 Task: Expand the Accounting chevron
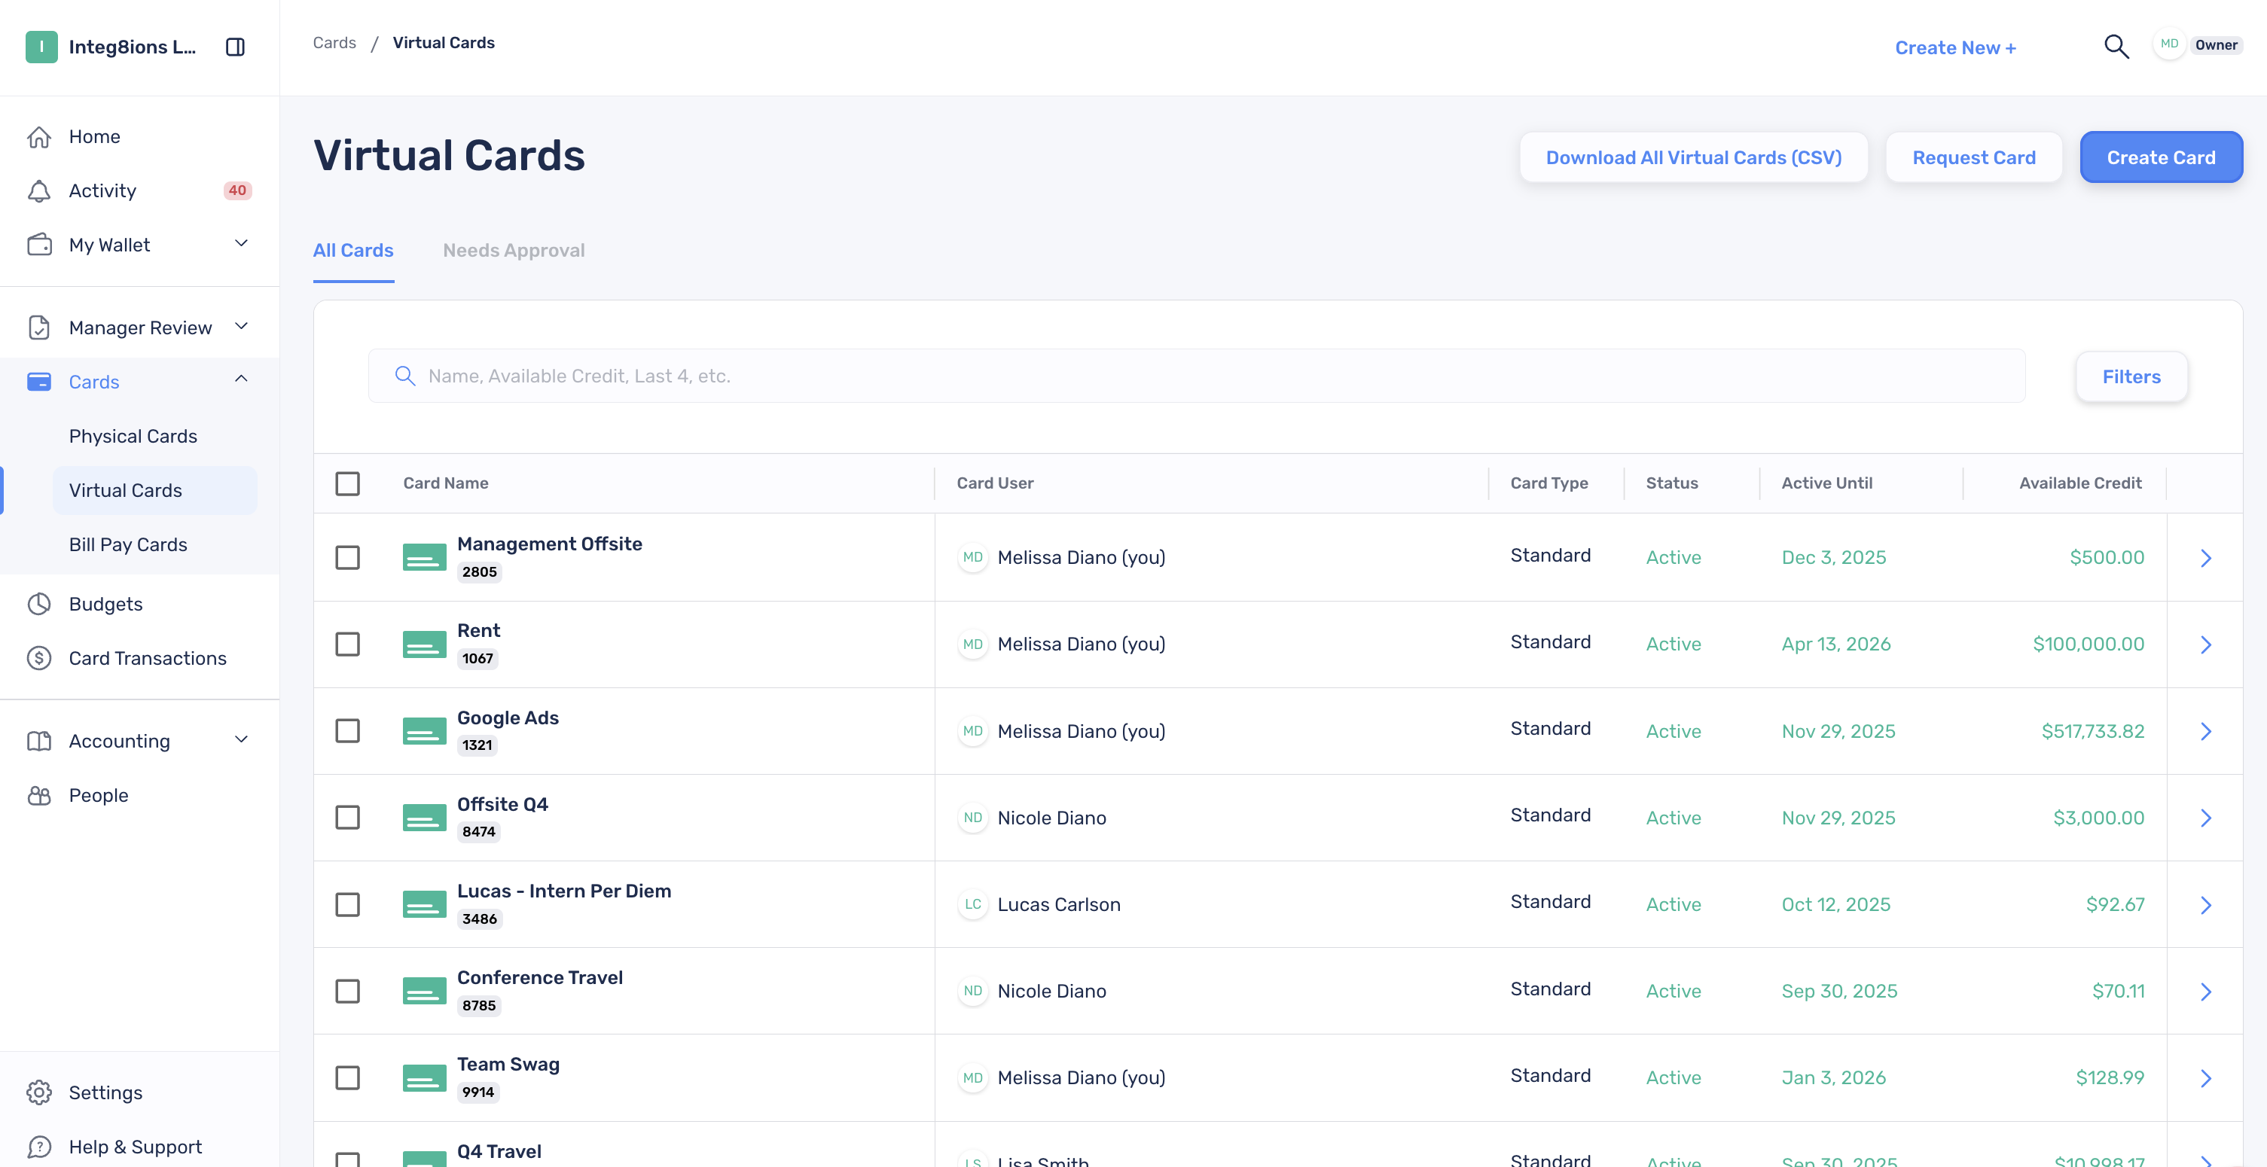[x=241, y=739]
